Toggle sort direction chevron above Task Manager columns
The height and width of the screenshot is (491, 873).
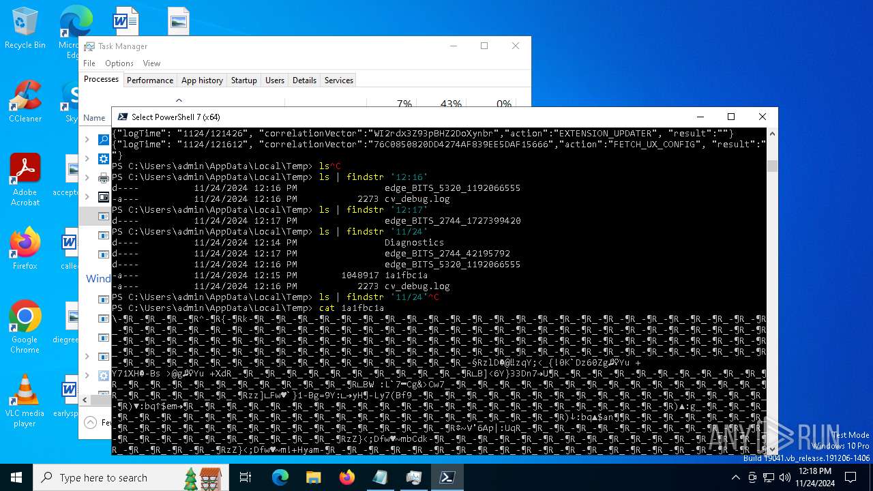179,100
